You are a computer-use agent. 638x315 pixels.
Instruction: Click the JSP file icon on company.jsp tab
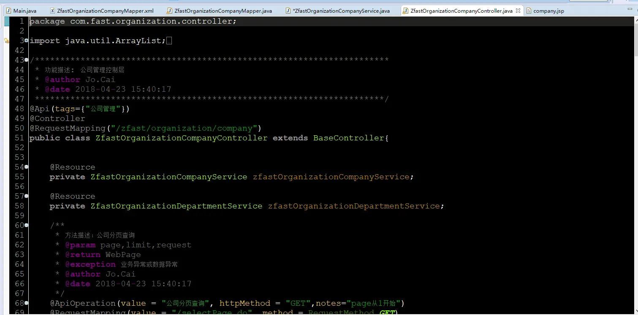click(x=529, y=11)
